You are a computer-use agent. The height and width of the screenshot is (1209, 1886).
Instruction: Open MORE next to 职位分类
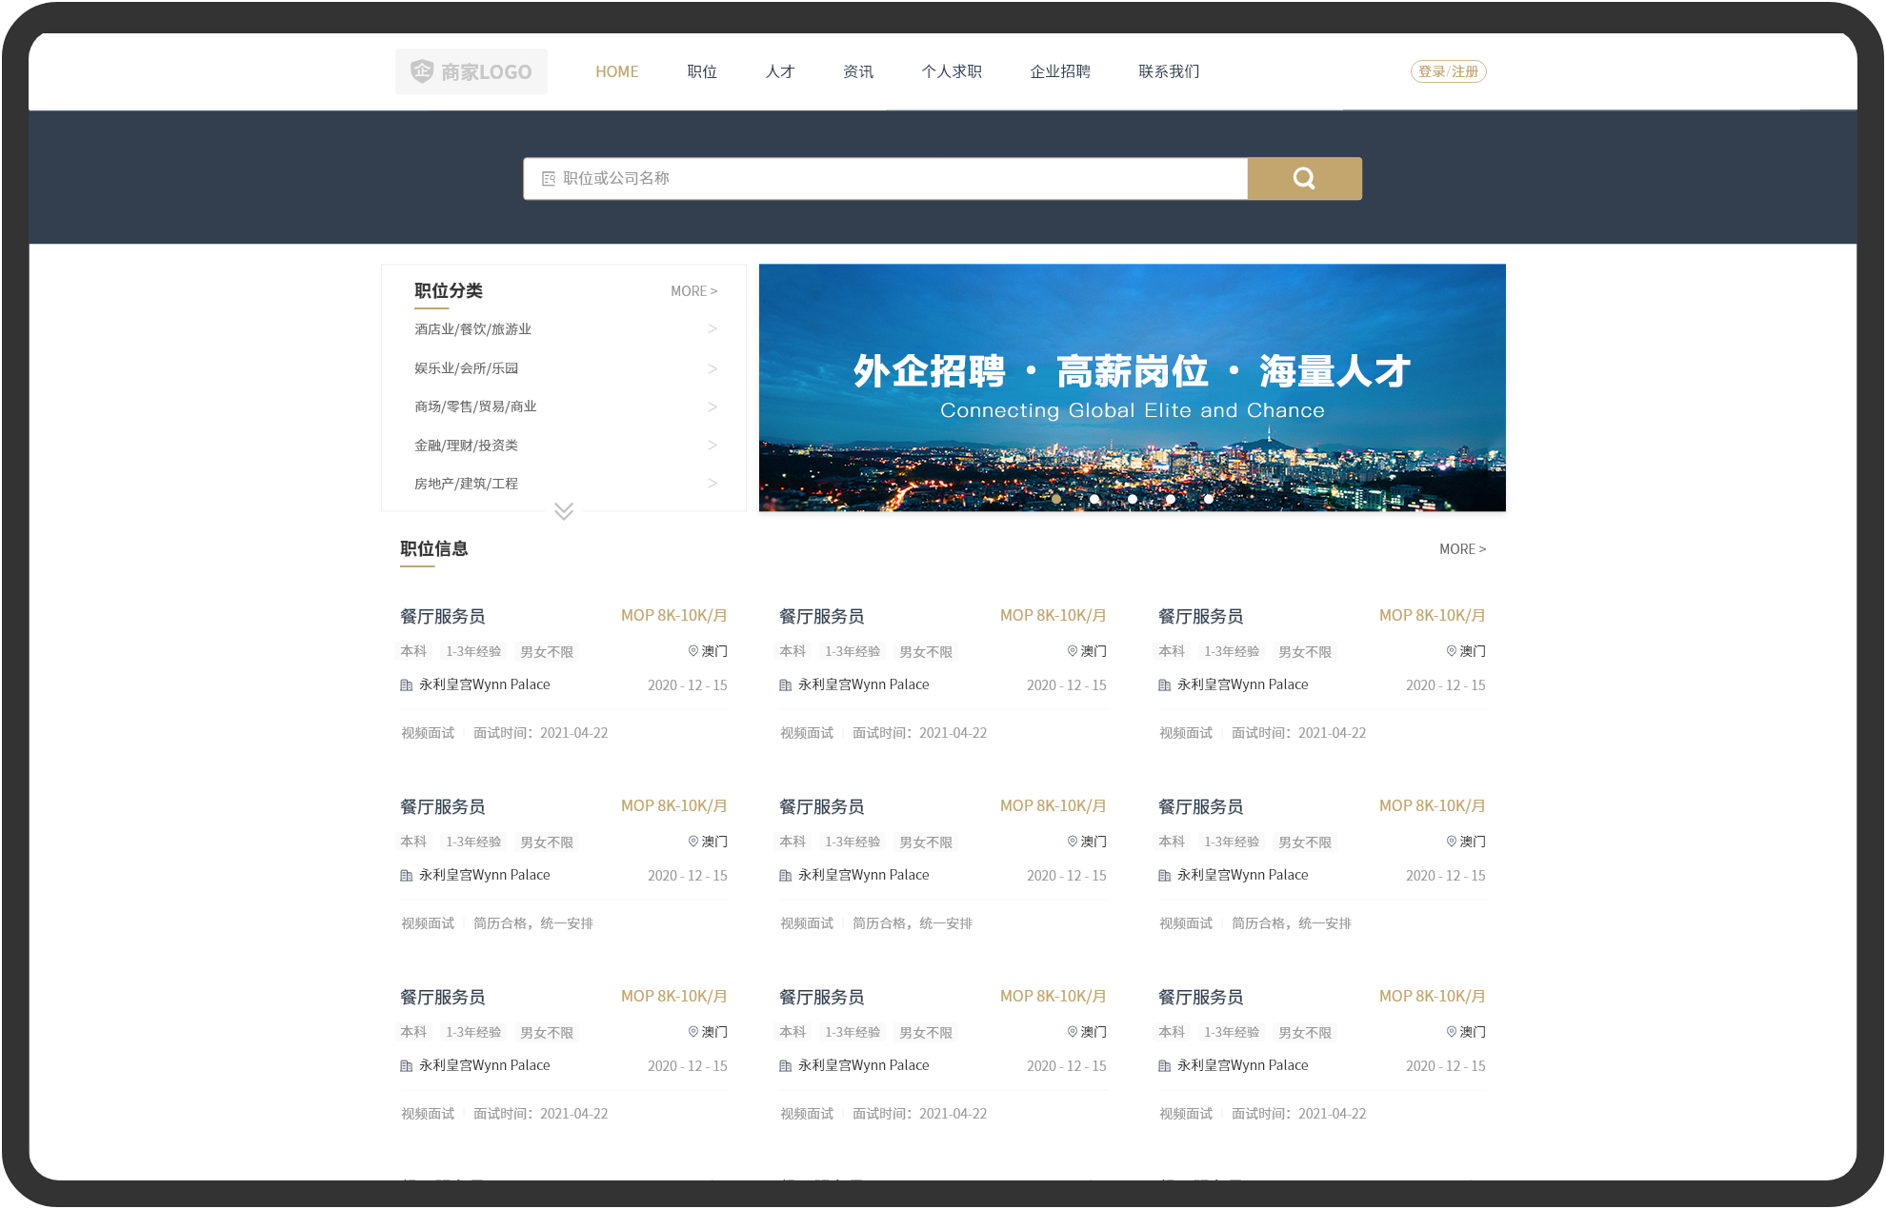[x=693, y=290]
